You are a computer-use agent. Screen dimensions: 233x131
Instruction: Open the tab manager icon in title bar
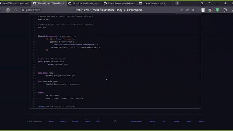tap(202, 3)
